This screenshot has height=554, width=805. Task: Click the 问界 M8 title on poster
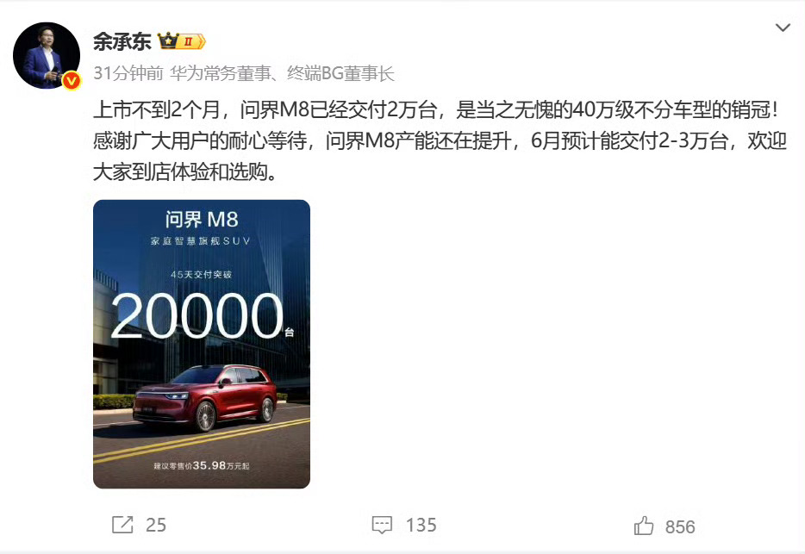tap(202, 219)
